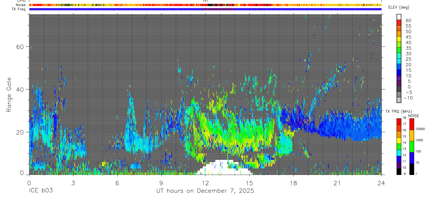Pick the red swatch below 60 in the ELEV colorbar
Screen dimensions: 429x198
click(x=399, y=22)
